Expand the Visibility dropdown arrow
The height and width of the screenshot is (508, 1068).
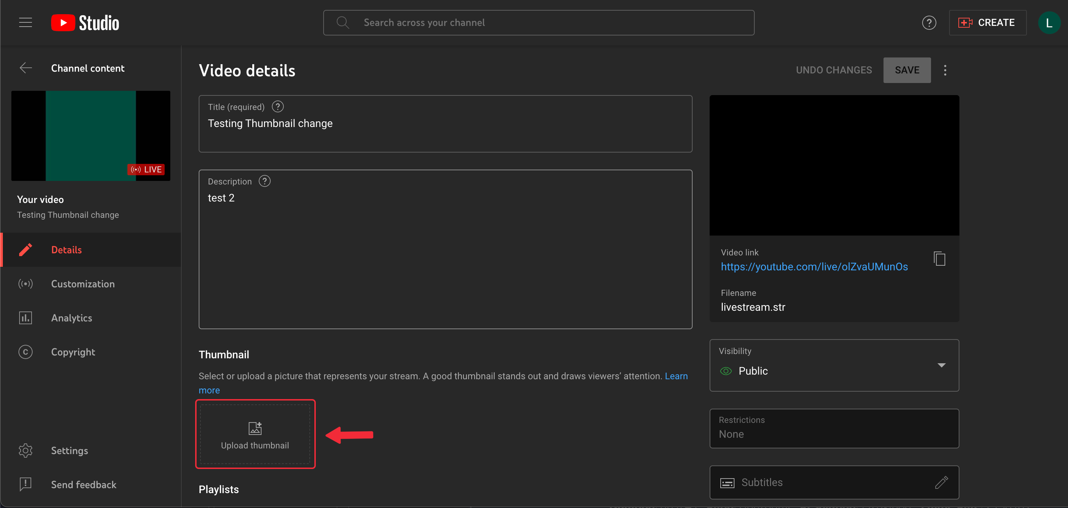[941, 365]
